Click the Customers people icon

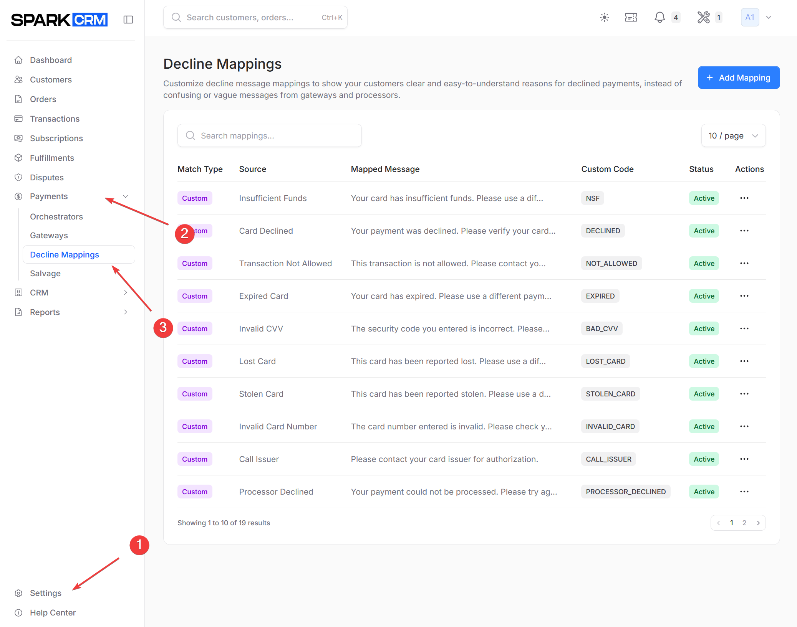(x=18, y=79)
